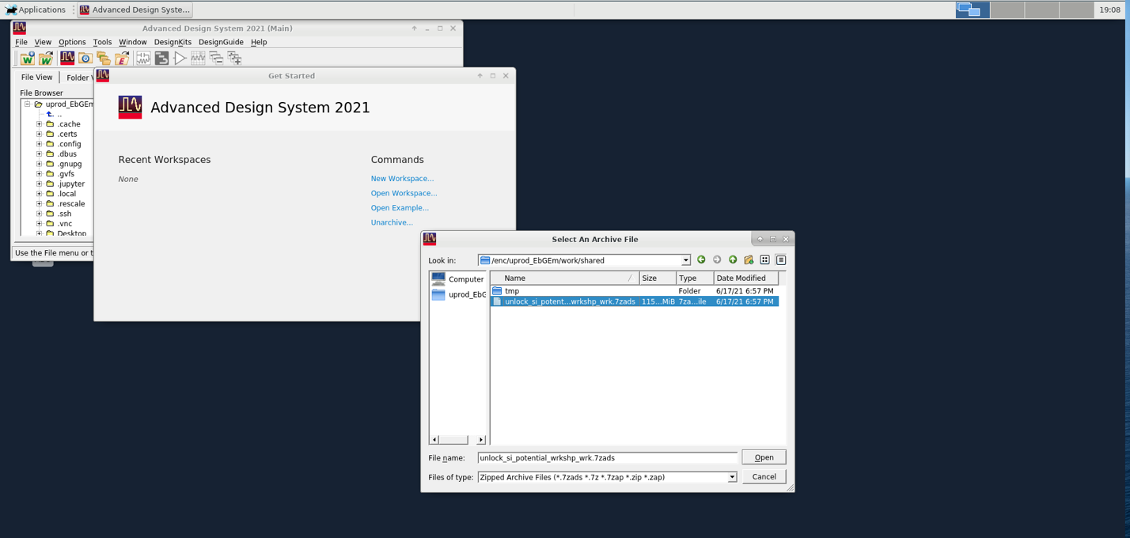
Task: Click the Unarchive... link
Action: pos(392,222)
